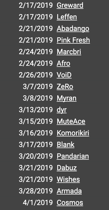Screen dimensions: 109x210
Task: Open Abadango's page link
Action: click(x=73, y=28)
